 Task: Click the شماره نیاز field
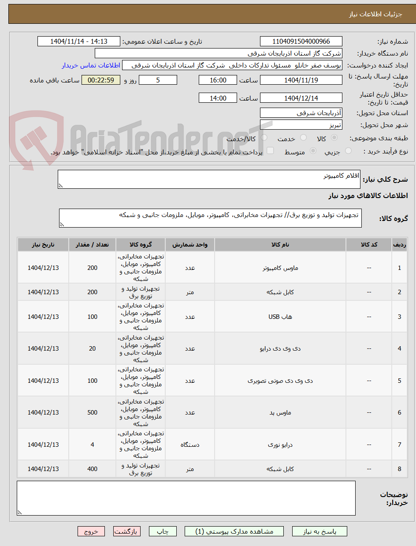[x=301, y=41]
